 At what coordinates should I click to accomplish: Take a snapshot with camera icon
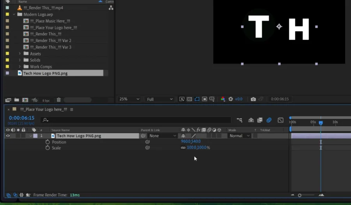[x=253, y=99]
